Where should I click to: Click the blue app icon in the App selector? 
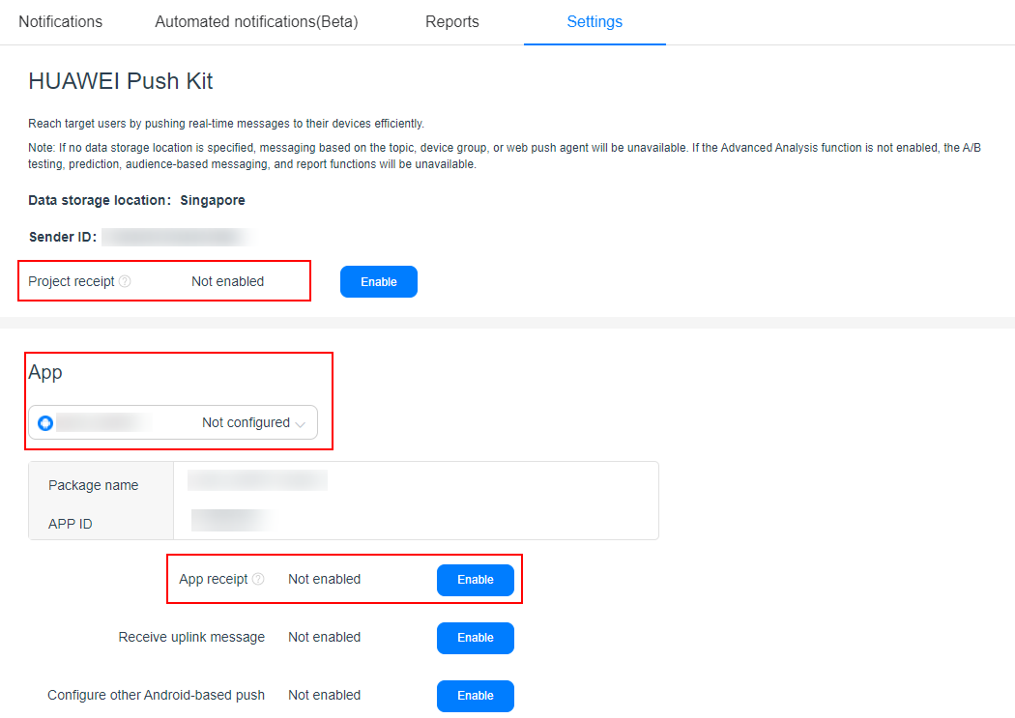coord(45,423)
